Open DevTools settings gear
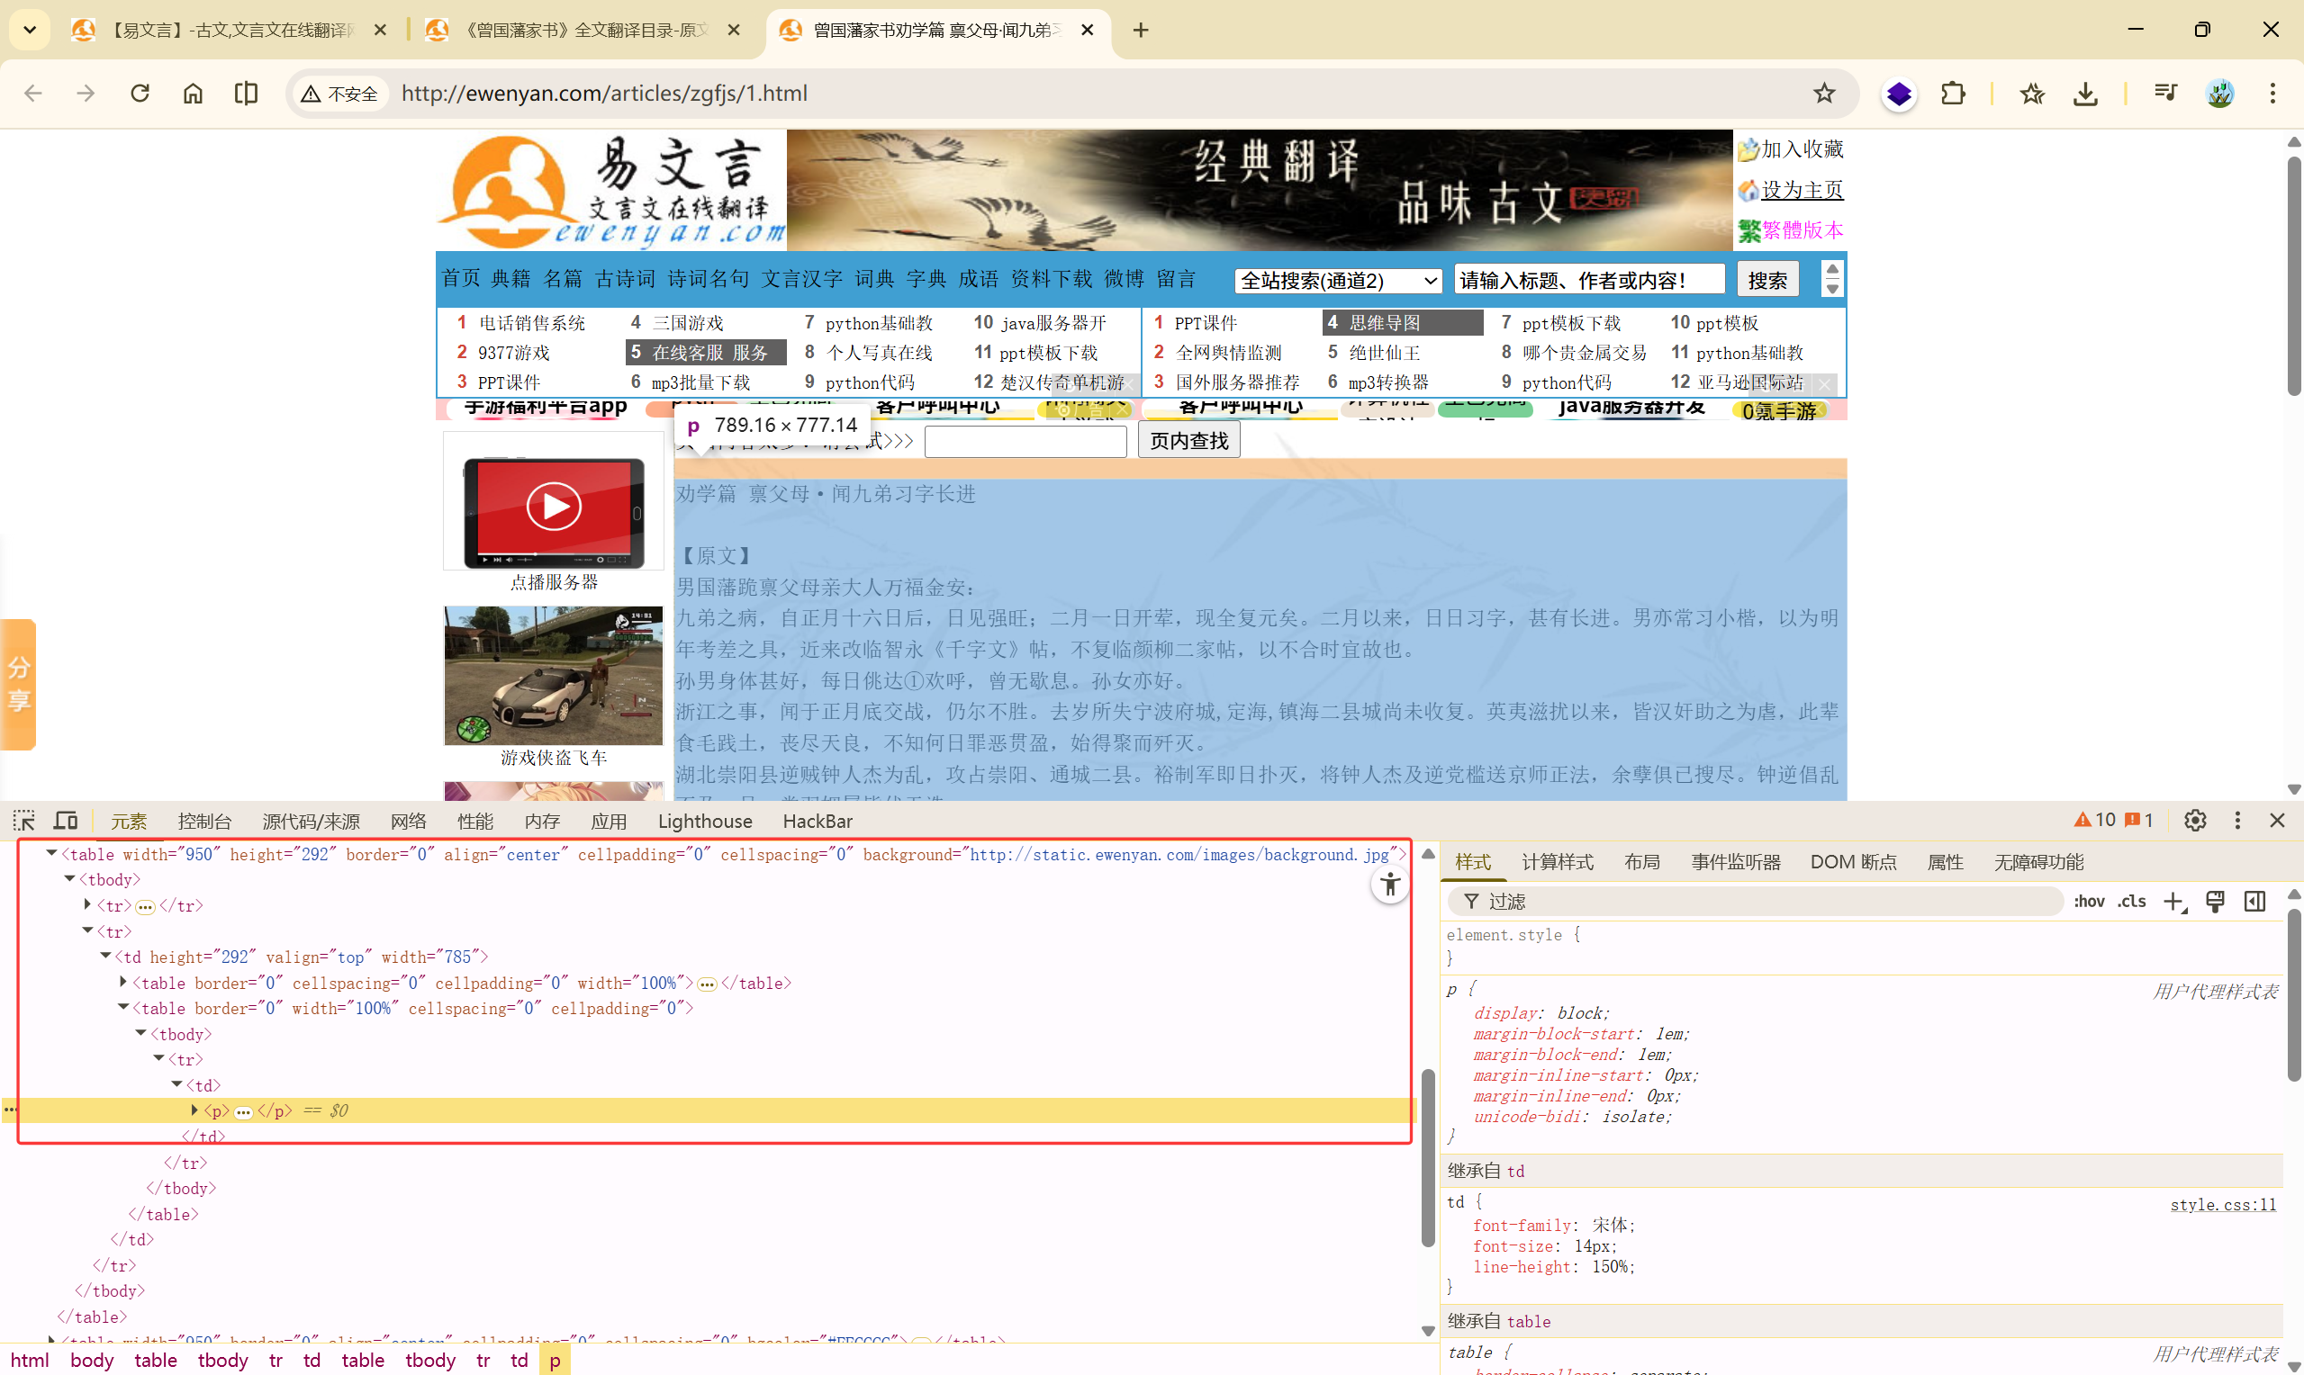Screen dimensions: 2304x1375 [x=2194, y=820]
